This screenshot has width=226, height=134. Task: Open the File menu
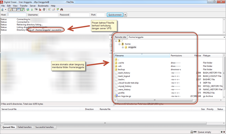pos(3,6)
